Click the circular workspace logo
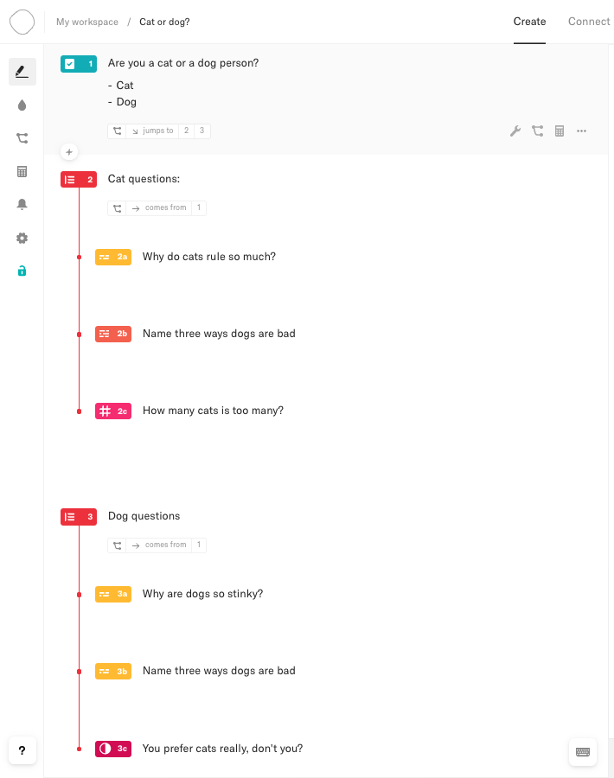614x778 pixels. click(x=22, y=22)
